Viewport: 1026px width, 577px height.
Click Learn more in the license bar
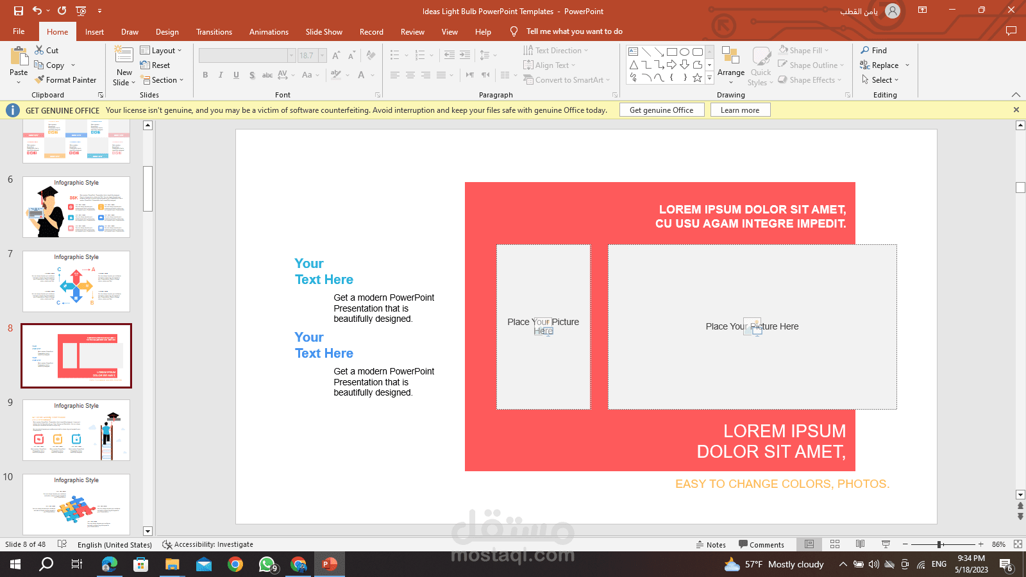coord(740,110)
